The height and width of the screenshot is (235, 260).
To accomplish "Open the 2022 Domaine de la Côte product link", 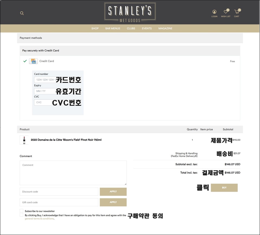I will click(x=66, y=140).
